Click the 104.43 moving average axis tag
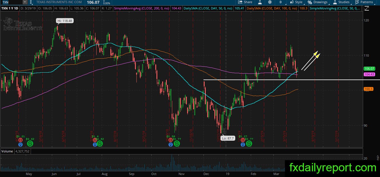Screen dimensions: 380x177 click(369, 74)
